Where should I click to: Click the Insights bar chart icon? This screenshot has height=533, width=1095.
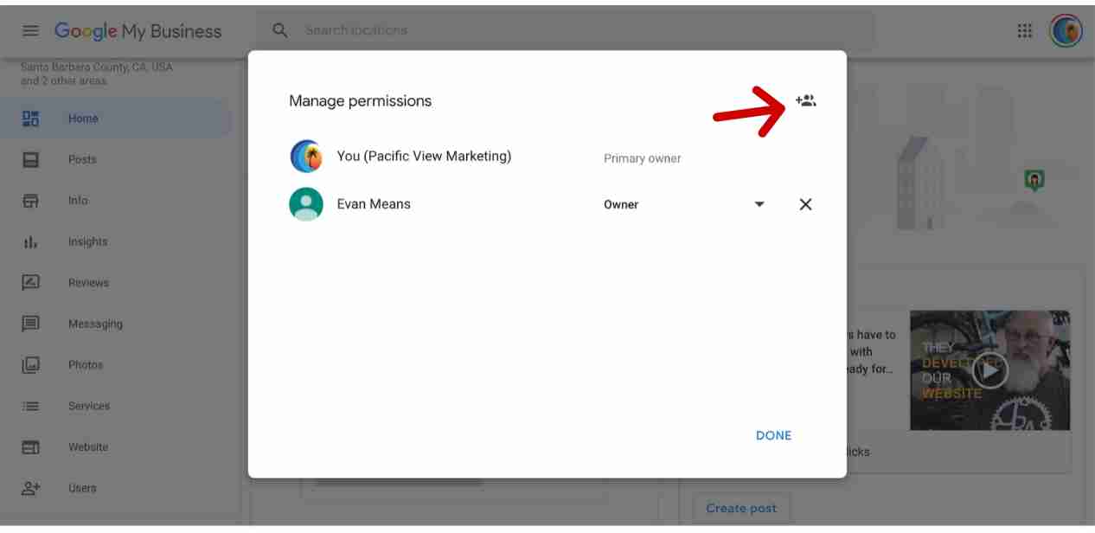[x=31, y=242]
